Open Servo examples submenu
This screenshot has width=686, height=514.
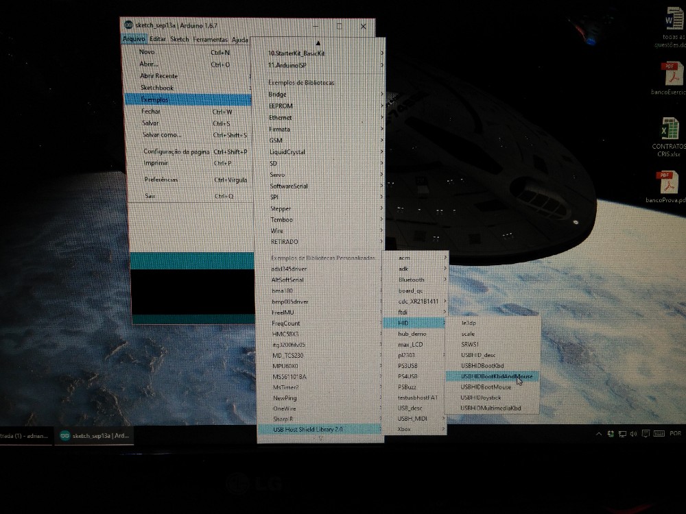318,175
